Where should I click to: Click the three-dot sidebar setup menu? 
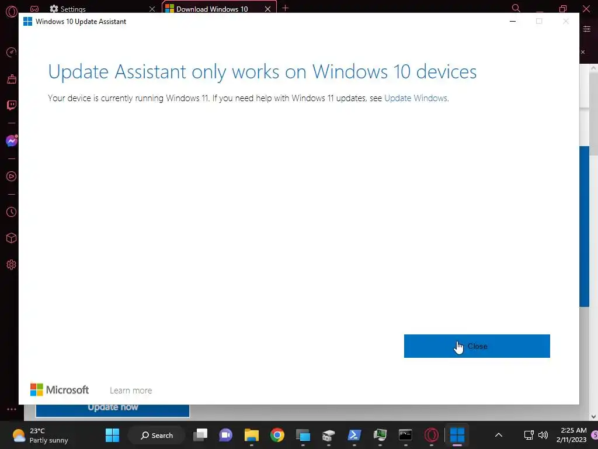coord(12,409)
